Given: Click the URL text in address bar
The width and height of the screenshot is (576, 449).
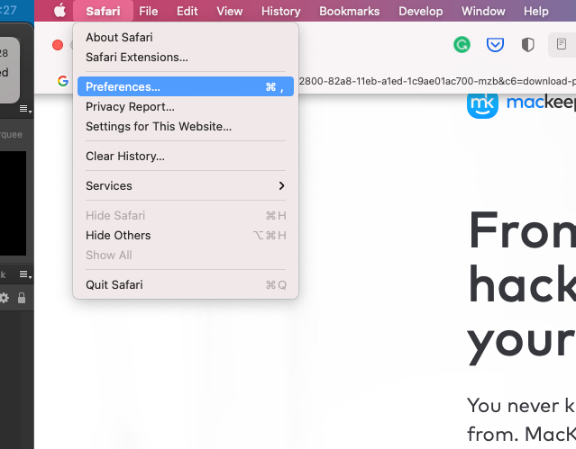Looking at the screenshot, I should 437,81.
